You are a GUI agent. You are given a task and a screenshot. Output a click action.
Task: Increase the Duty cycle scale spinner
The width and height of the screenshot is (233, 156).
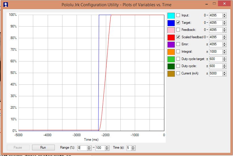(224, 65)
